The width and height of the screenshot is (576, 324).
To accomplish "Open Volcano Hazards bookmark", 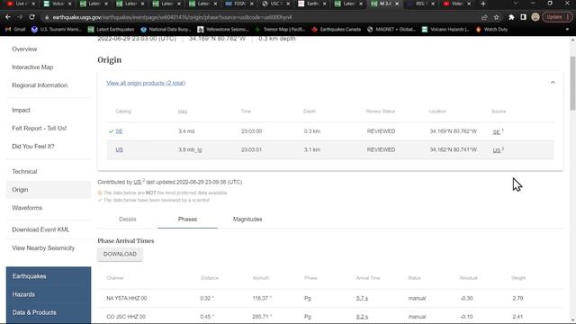I will [445, 30].
